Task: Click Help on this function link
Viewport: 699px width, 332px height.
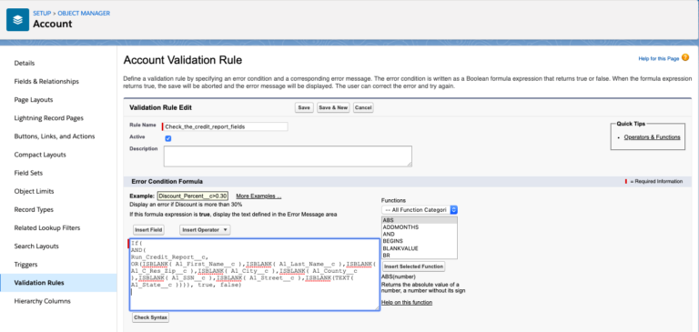Action: pyautogui.click(x=407, y=303)
